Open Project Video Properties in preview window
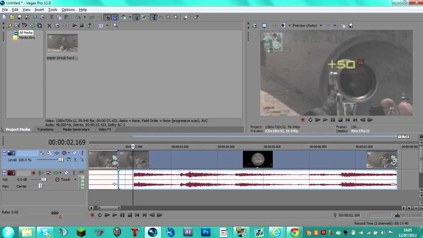This screenshot has width=423, height=238. pyautogui.click(x=254, y=25)
